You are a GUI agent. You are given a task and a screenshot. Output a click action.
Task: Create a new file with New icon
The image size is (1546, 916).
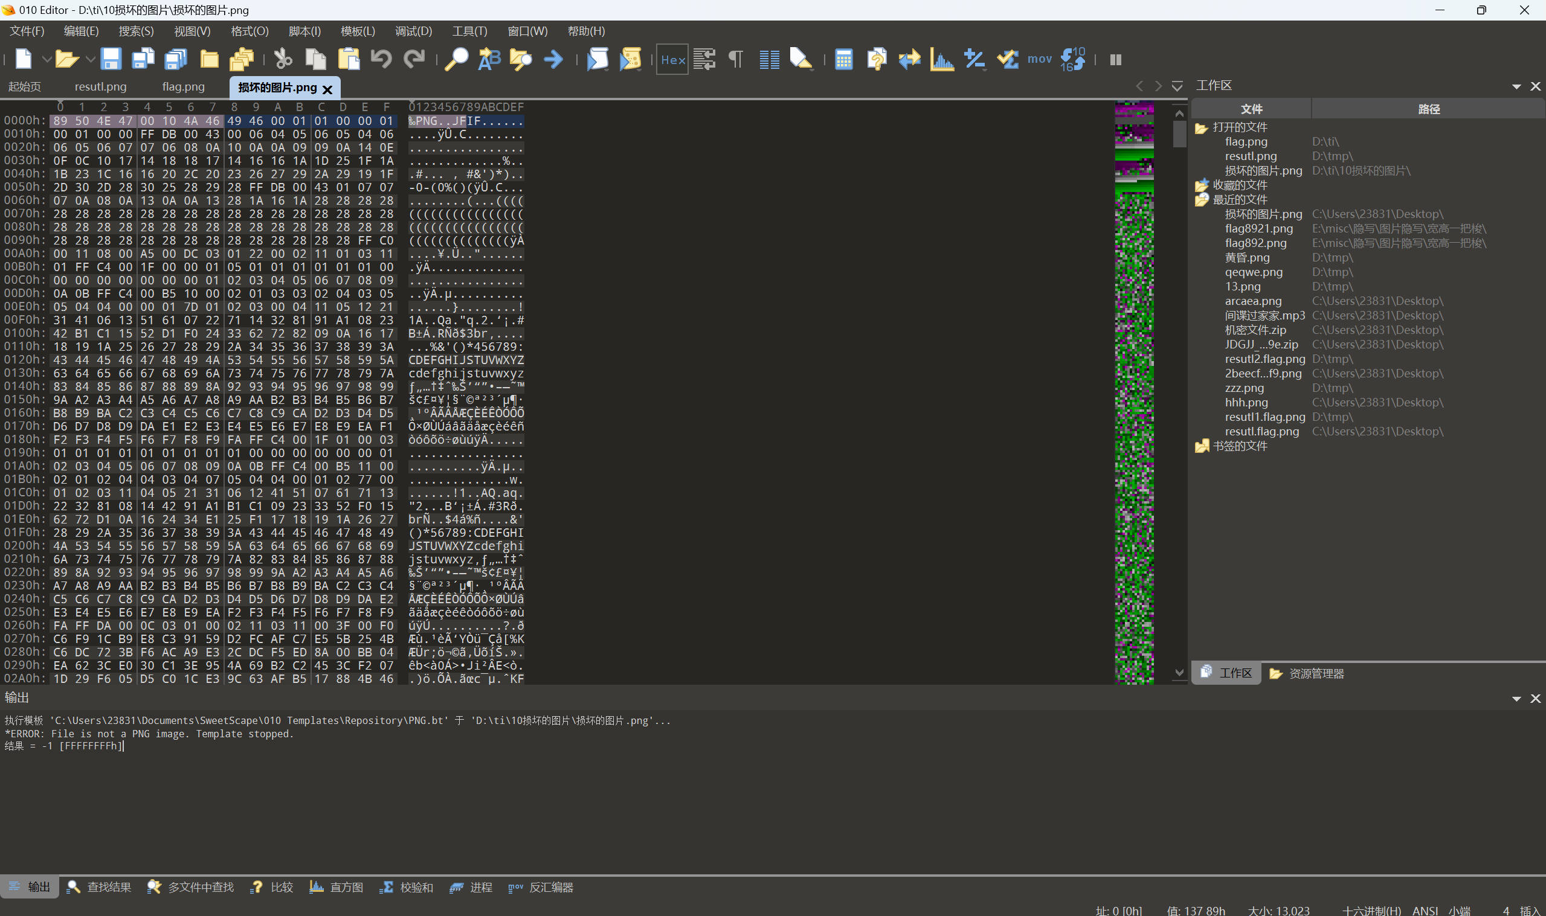click(24, 59)
